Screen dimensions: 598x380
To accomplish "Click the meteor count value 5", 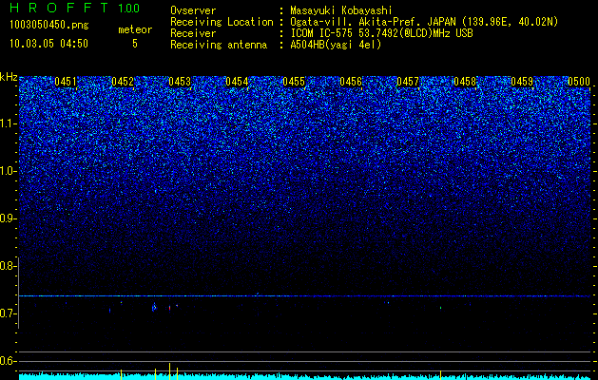I will pyautogui.click(x=135, y=44).
